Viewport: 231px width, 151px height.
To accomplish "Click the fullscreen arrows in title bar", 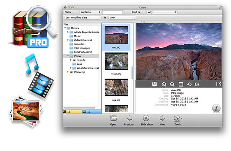I will click(x=220, y=7).
